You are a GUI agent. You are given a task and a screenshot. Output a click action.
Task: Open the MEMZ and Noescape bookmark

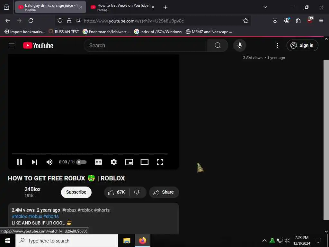point(209,32)
